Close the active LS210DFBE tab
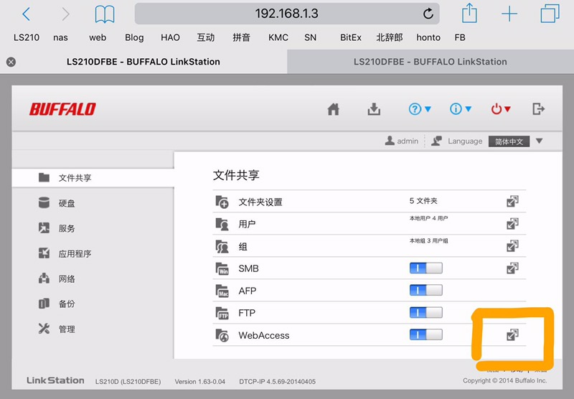Image resolution: width=574 pixels, height=399 pixels. point(11,62)
